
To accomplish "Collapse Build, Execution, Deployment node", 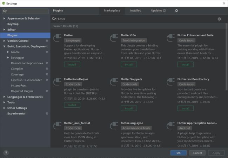I will pos(4,46).
